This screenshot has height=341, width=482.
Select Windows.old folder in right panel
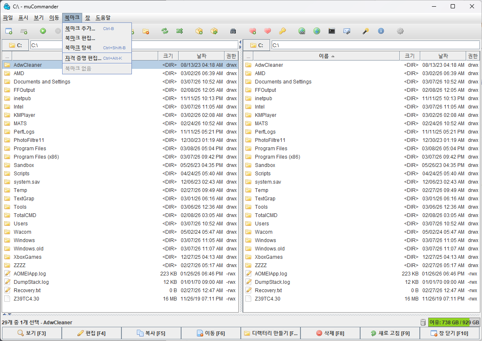(x=361, y=248)
